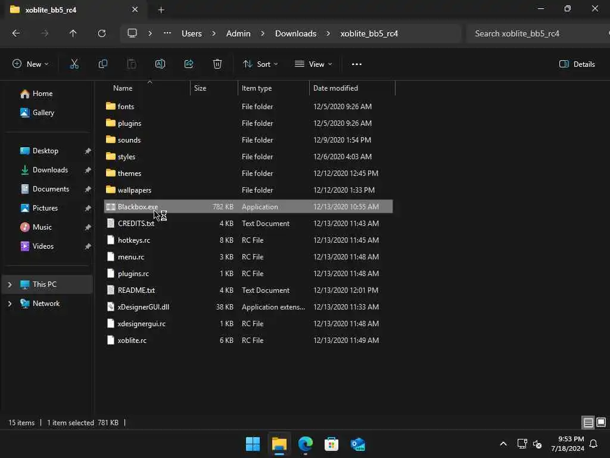Select the xDesignerGUI.dll file
This screenshot has width=610, height=458.
[x=248, y=307]
